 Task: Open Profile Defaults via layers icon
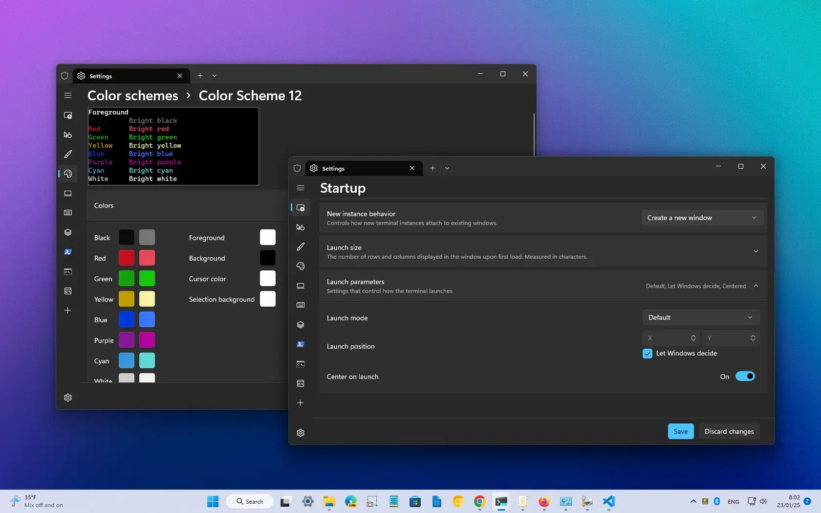(300, 325)
